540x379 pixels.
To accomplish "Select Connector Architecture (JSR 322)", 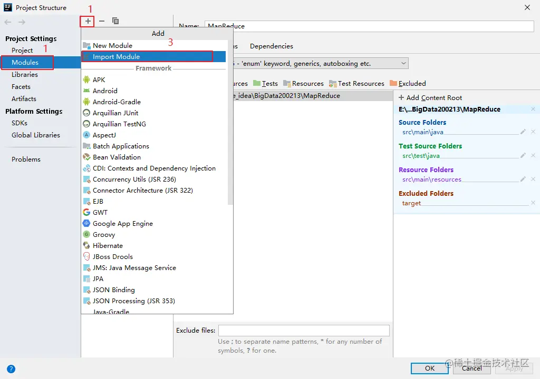I will point(155,190).
